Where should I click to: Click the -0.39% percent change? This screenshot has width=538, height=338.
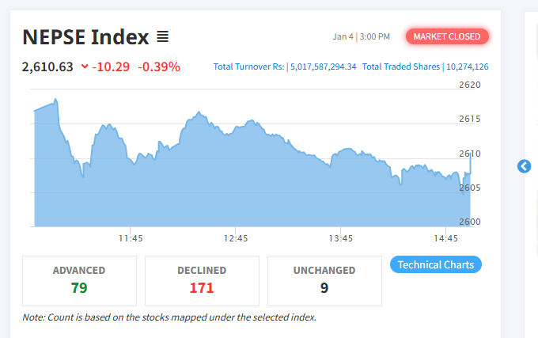pos(159,67)
